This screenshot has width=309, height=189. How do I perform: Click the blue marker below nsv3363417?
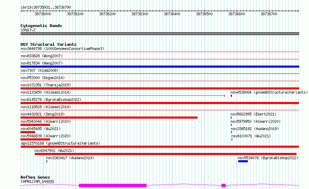pyautogui.click(x=47, y=161)
